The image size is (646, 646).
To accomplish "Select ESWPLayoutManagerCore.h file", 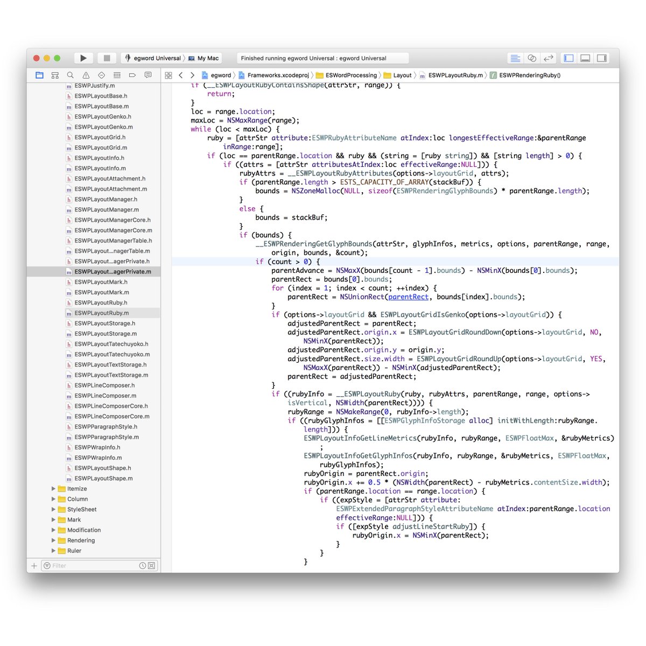I will [94, 220].
